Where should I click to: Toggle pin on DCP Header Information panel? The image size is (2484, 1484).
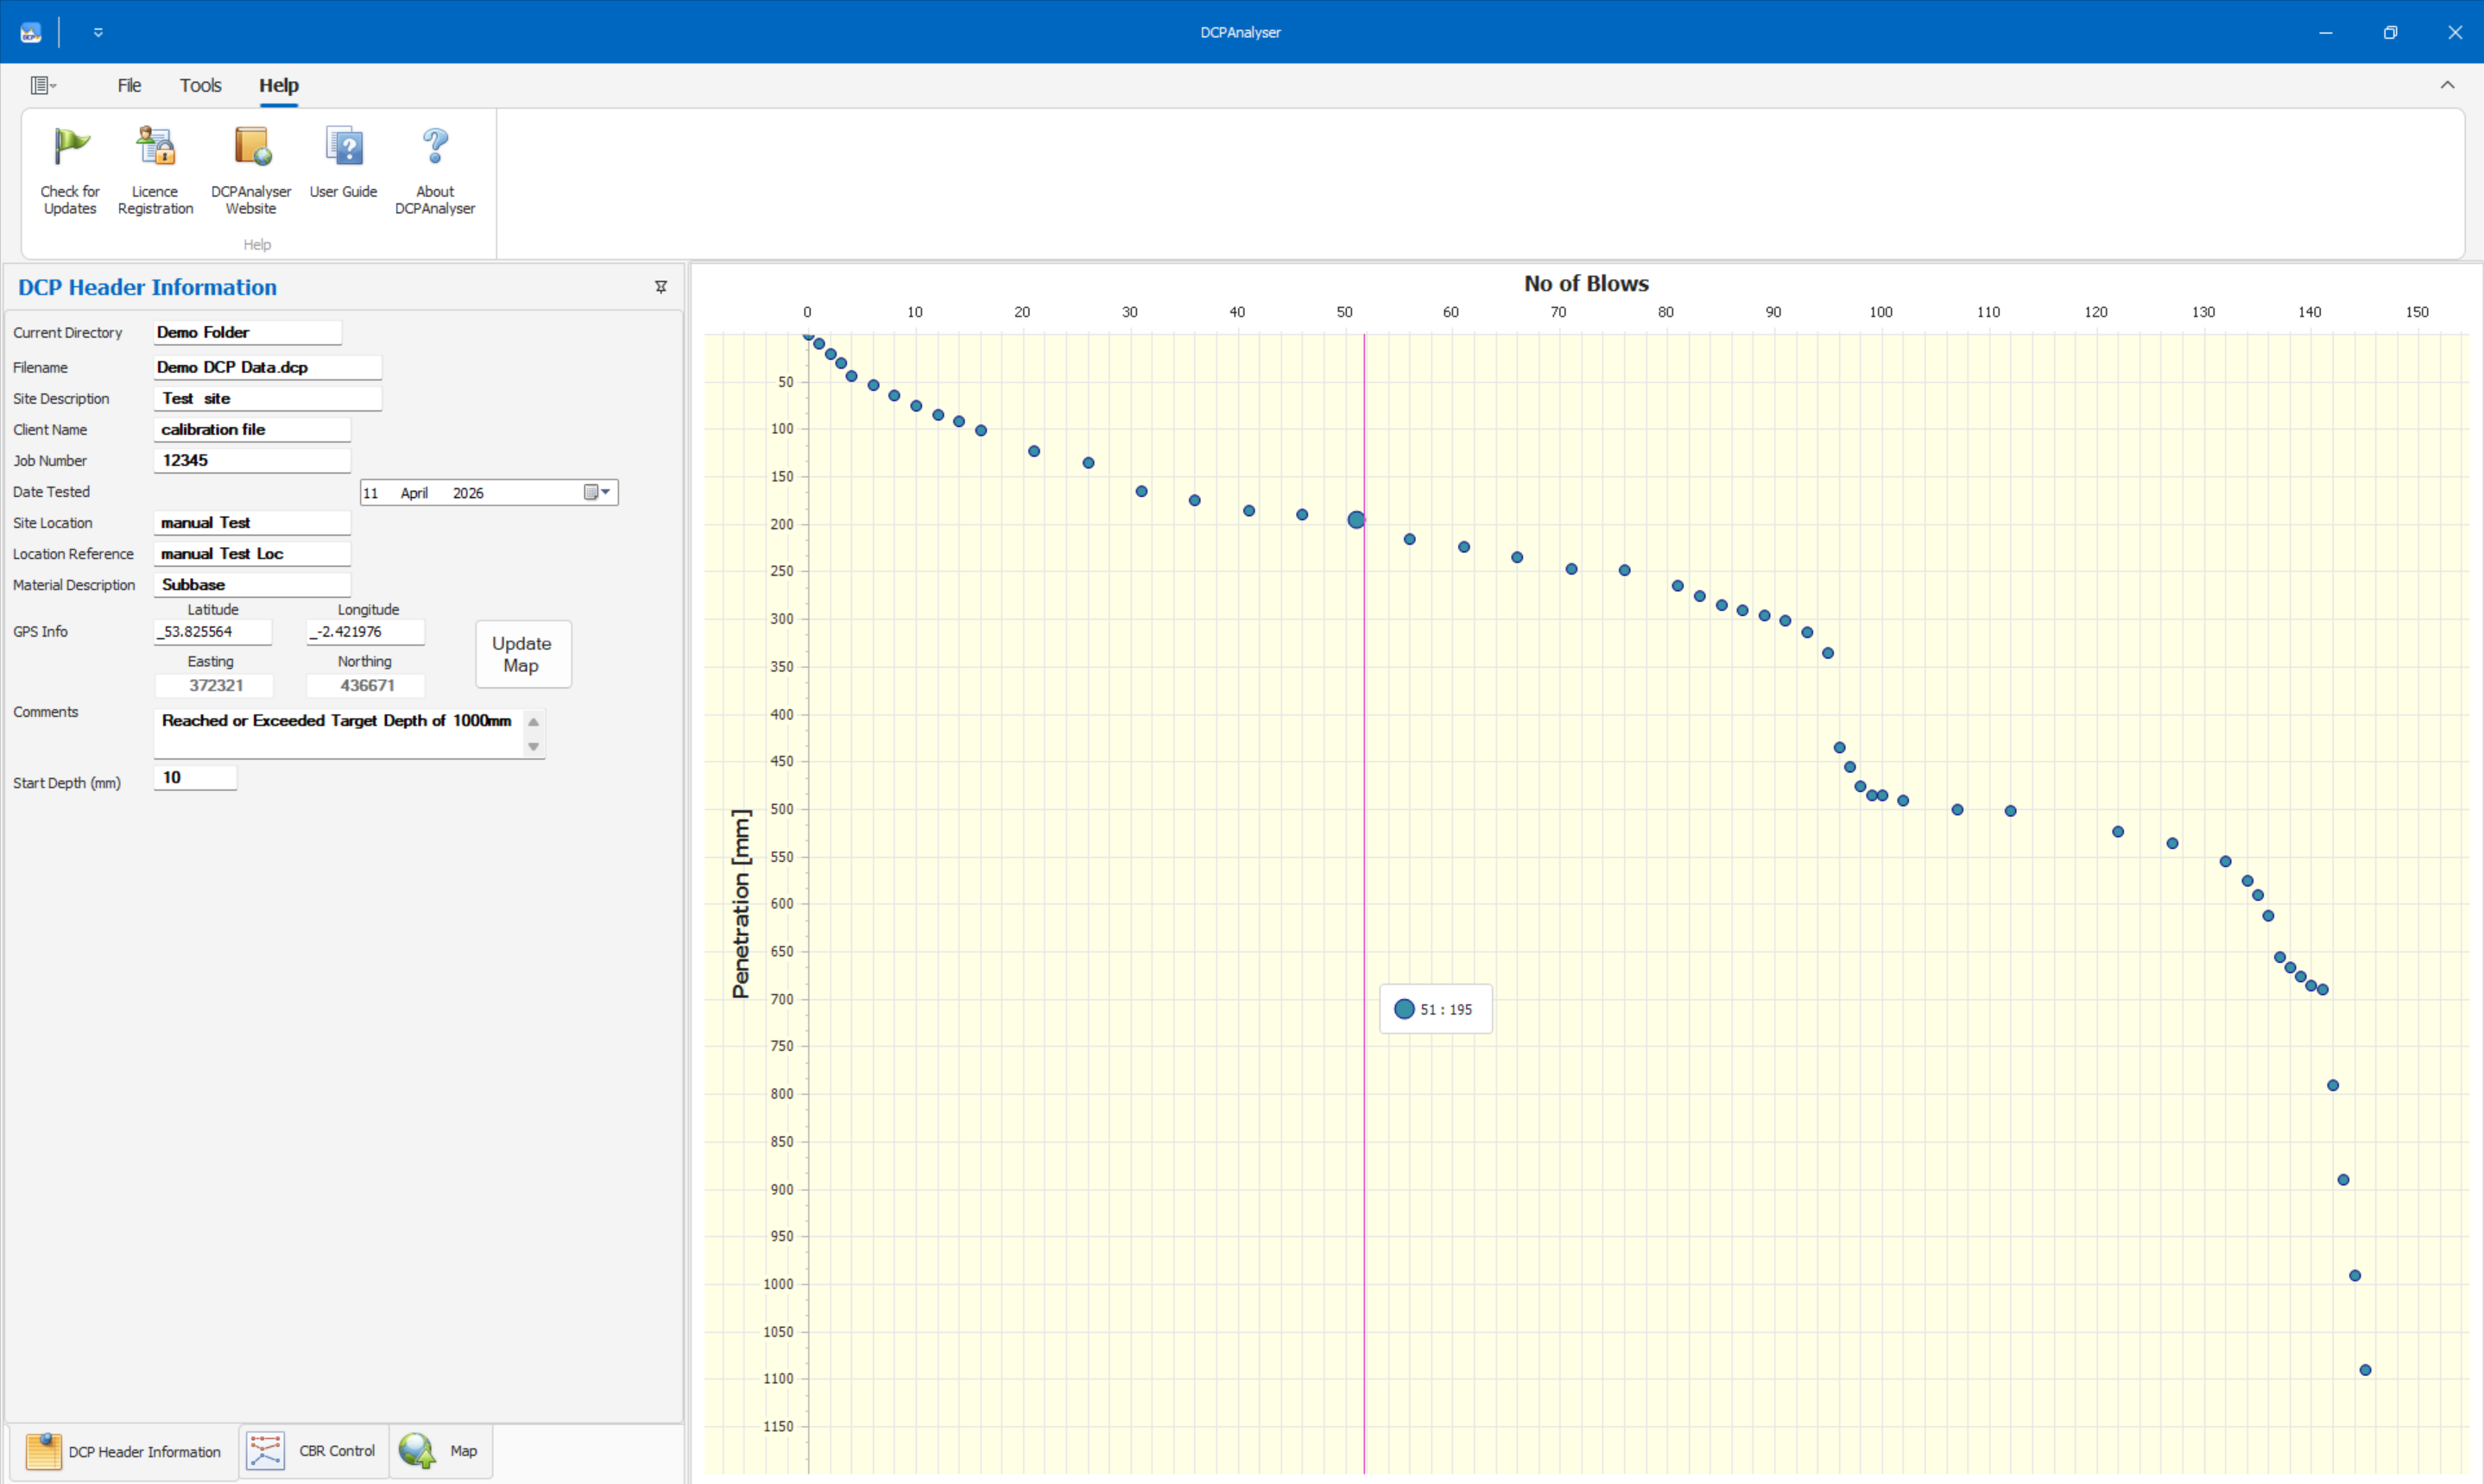[x=661, y=287]
